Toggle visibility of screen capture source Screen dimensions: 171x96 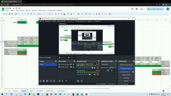(x=71, y=67)
